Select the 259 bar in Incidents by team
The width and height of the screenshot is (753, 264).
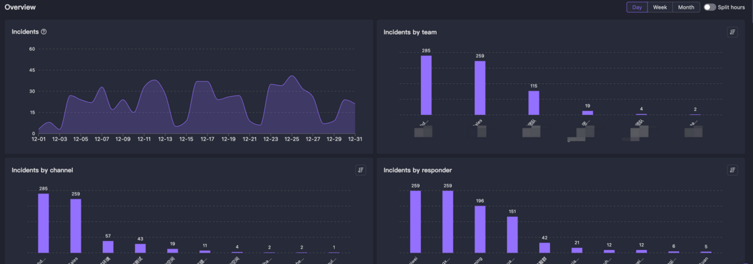[x=480, y=88]
